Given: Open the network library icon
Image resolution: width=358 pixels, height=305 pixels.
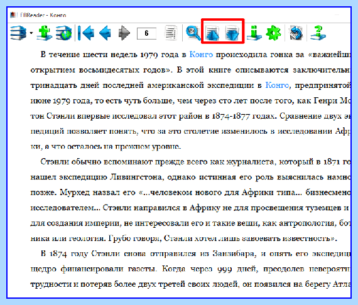Looking at the screenshot, I should (x=64, y=33).
